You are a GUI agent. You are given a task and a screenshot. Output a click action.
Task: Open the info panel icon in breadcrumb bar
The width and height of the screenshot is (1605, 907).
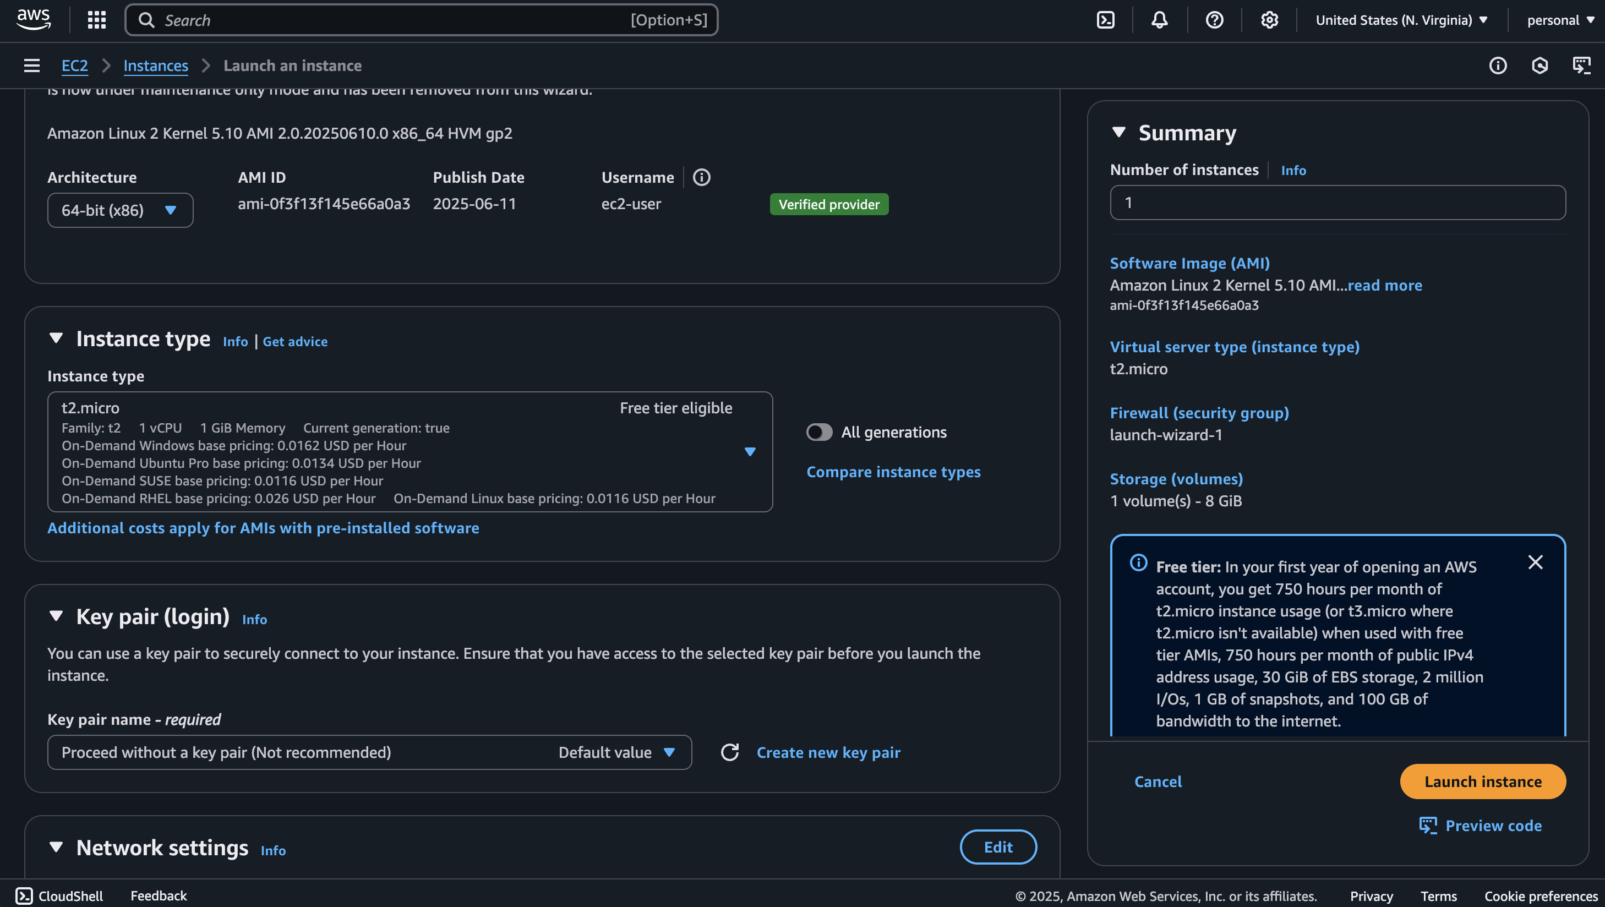click(1498, 65)
